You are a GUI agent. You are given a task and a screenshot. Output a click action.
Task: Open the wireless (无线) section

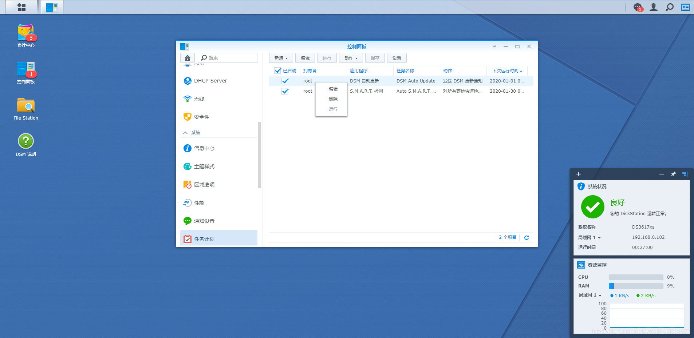[x=219, y=99]
